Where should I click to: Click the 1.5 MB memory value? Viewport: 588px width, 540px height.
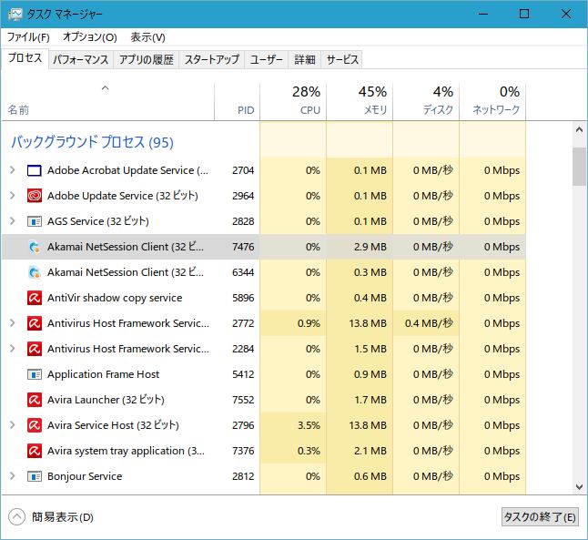(x=370, y=349)
